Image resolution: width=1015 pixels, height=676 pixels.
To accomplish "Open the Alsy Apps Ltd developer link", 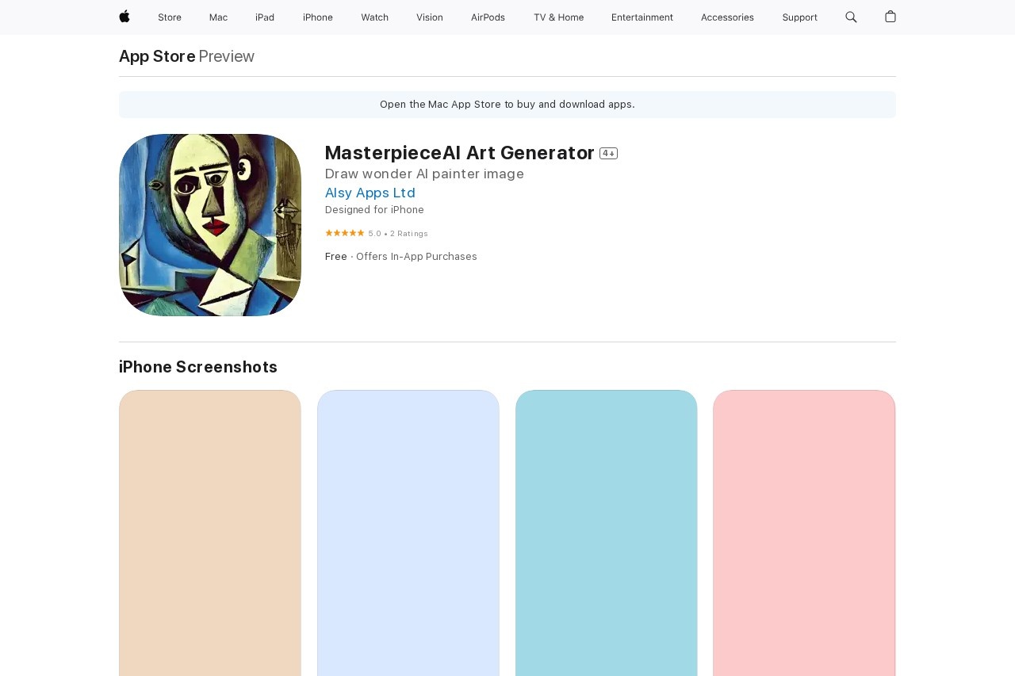I will coord(370,193).
